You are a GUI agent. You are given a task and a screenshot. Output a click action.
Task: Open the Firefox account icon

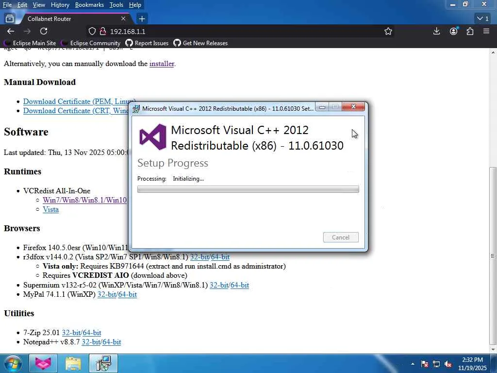tap(454, 31)
